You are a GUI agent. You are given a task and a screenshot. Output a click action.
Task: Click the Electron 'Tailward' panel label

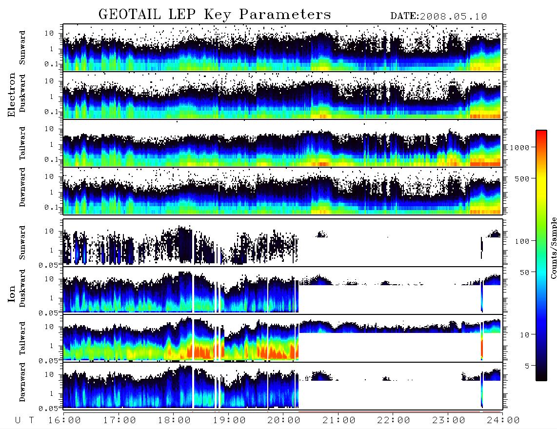pyautogui.click(x=22, y=143)
